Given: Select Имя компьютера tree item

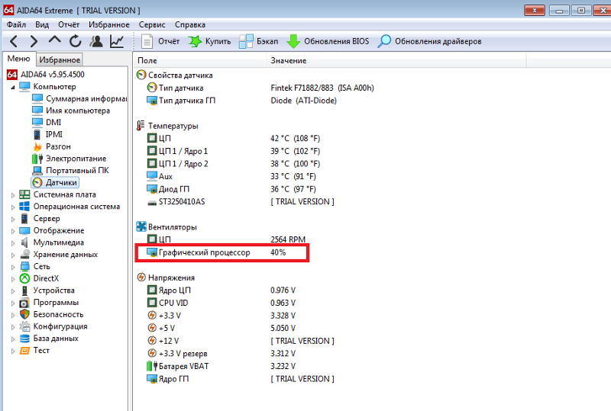Looking at the screenshot, I should tap(70, 111).
